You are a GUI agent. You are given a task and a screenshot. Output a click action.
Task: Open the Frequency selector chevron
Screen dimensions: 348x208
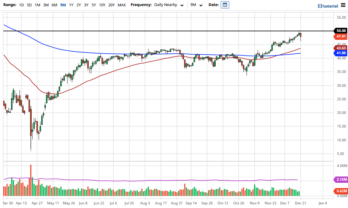(x=182, y=5)
